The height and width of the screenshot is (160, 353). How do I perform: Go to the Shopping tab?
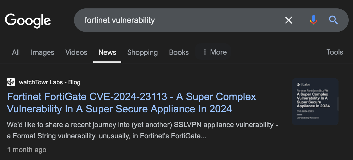coord(142,52)
